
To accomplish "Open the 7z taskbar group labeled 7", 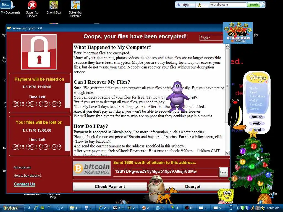I will [118, 208].
